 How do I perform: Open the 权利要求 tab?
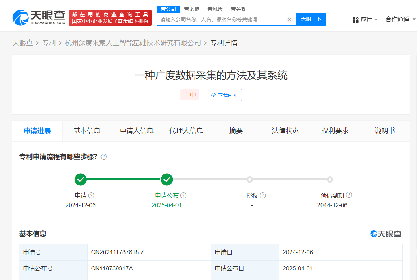point(335,131)
